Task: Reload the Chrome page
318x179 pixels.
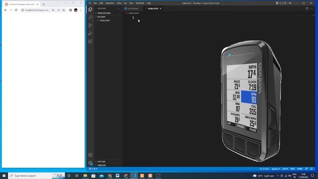Action: point(16,10)
